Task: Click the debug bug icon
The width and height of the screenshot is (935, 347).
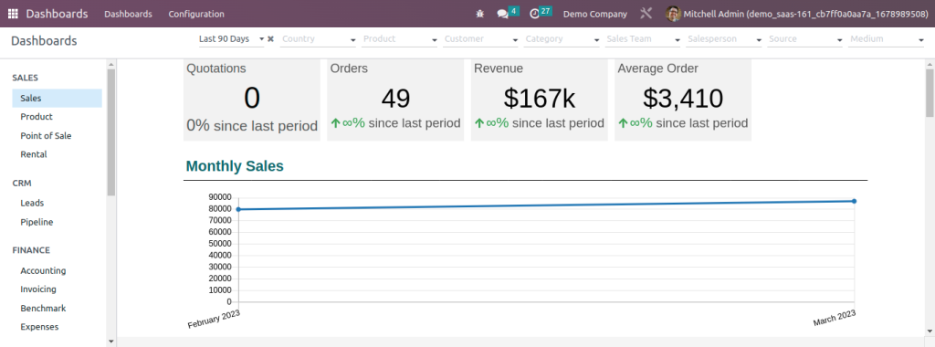Action: (x=480, y=14)
